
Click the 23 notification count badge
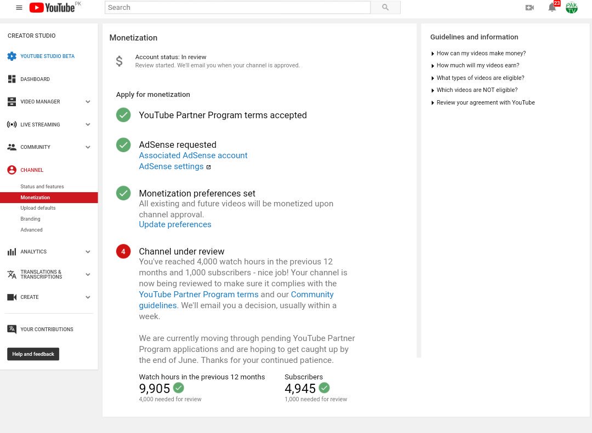click(557, 3)
